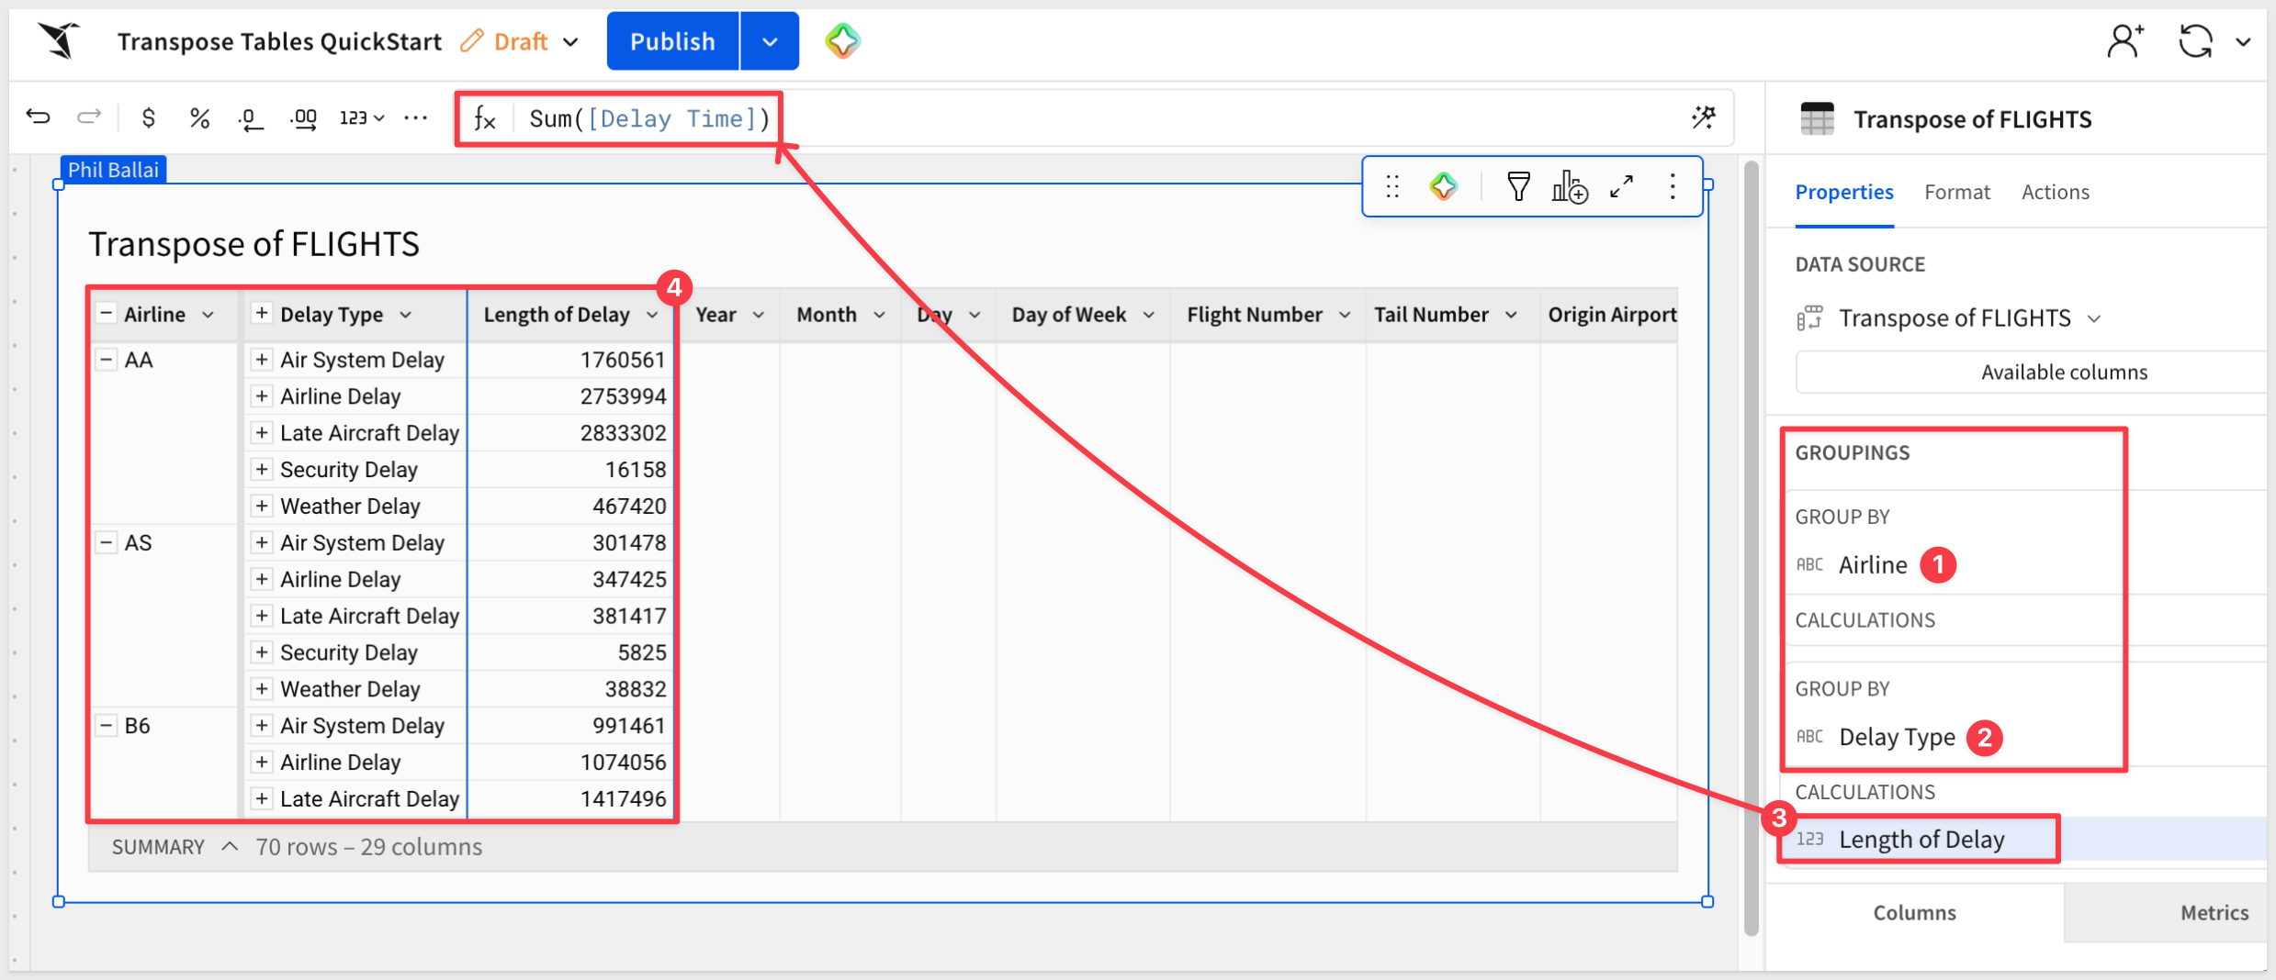The image size is (2276, 980).
Task: Collapse the AA airline group
Action: (107, 360)
